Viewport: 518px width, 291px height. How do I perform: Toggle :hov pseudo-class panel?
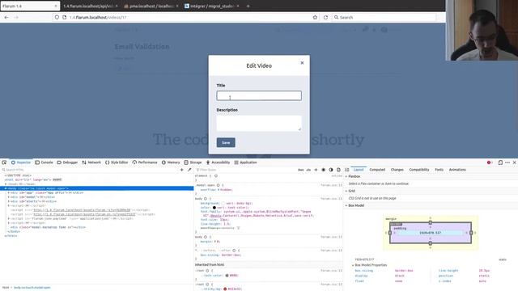pyautogui.click(x=300, y=170)
